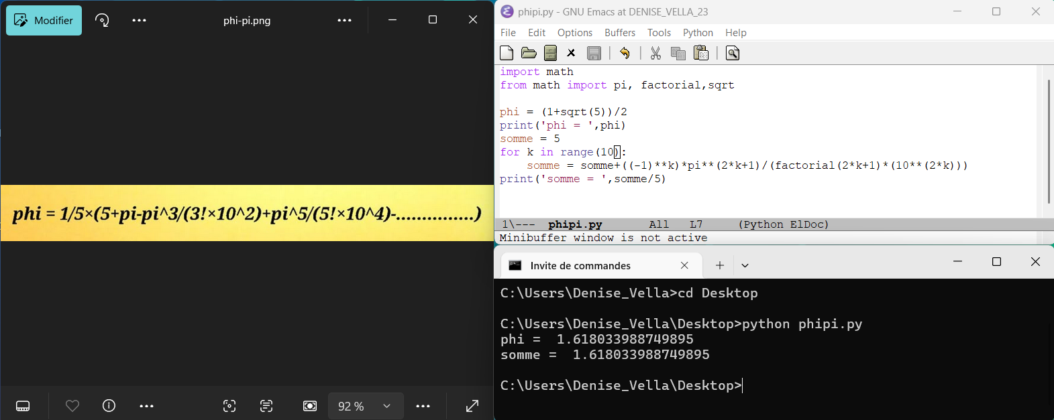The height and width of the screenshot is (420, 1054).
Task: Expand the 92 % zoom dropdown
Action: pyautogui.click(x=386, y=406)
